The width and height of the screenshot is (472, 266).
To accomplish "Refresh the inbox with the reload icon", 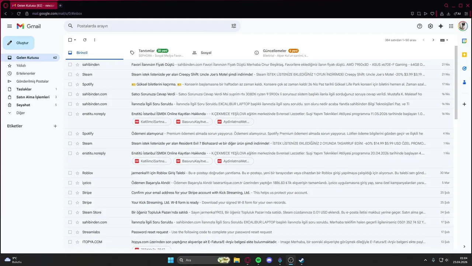I will click(85, 40).
